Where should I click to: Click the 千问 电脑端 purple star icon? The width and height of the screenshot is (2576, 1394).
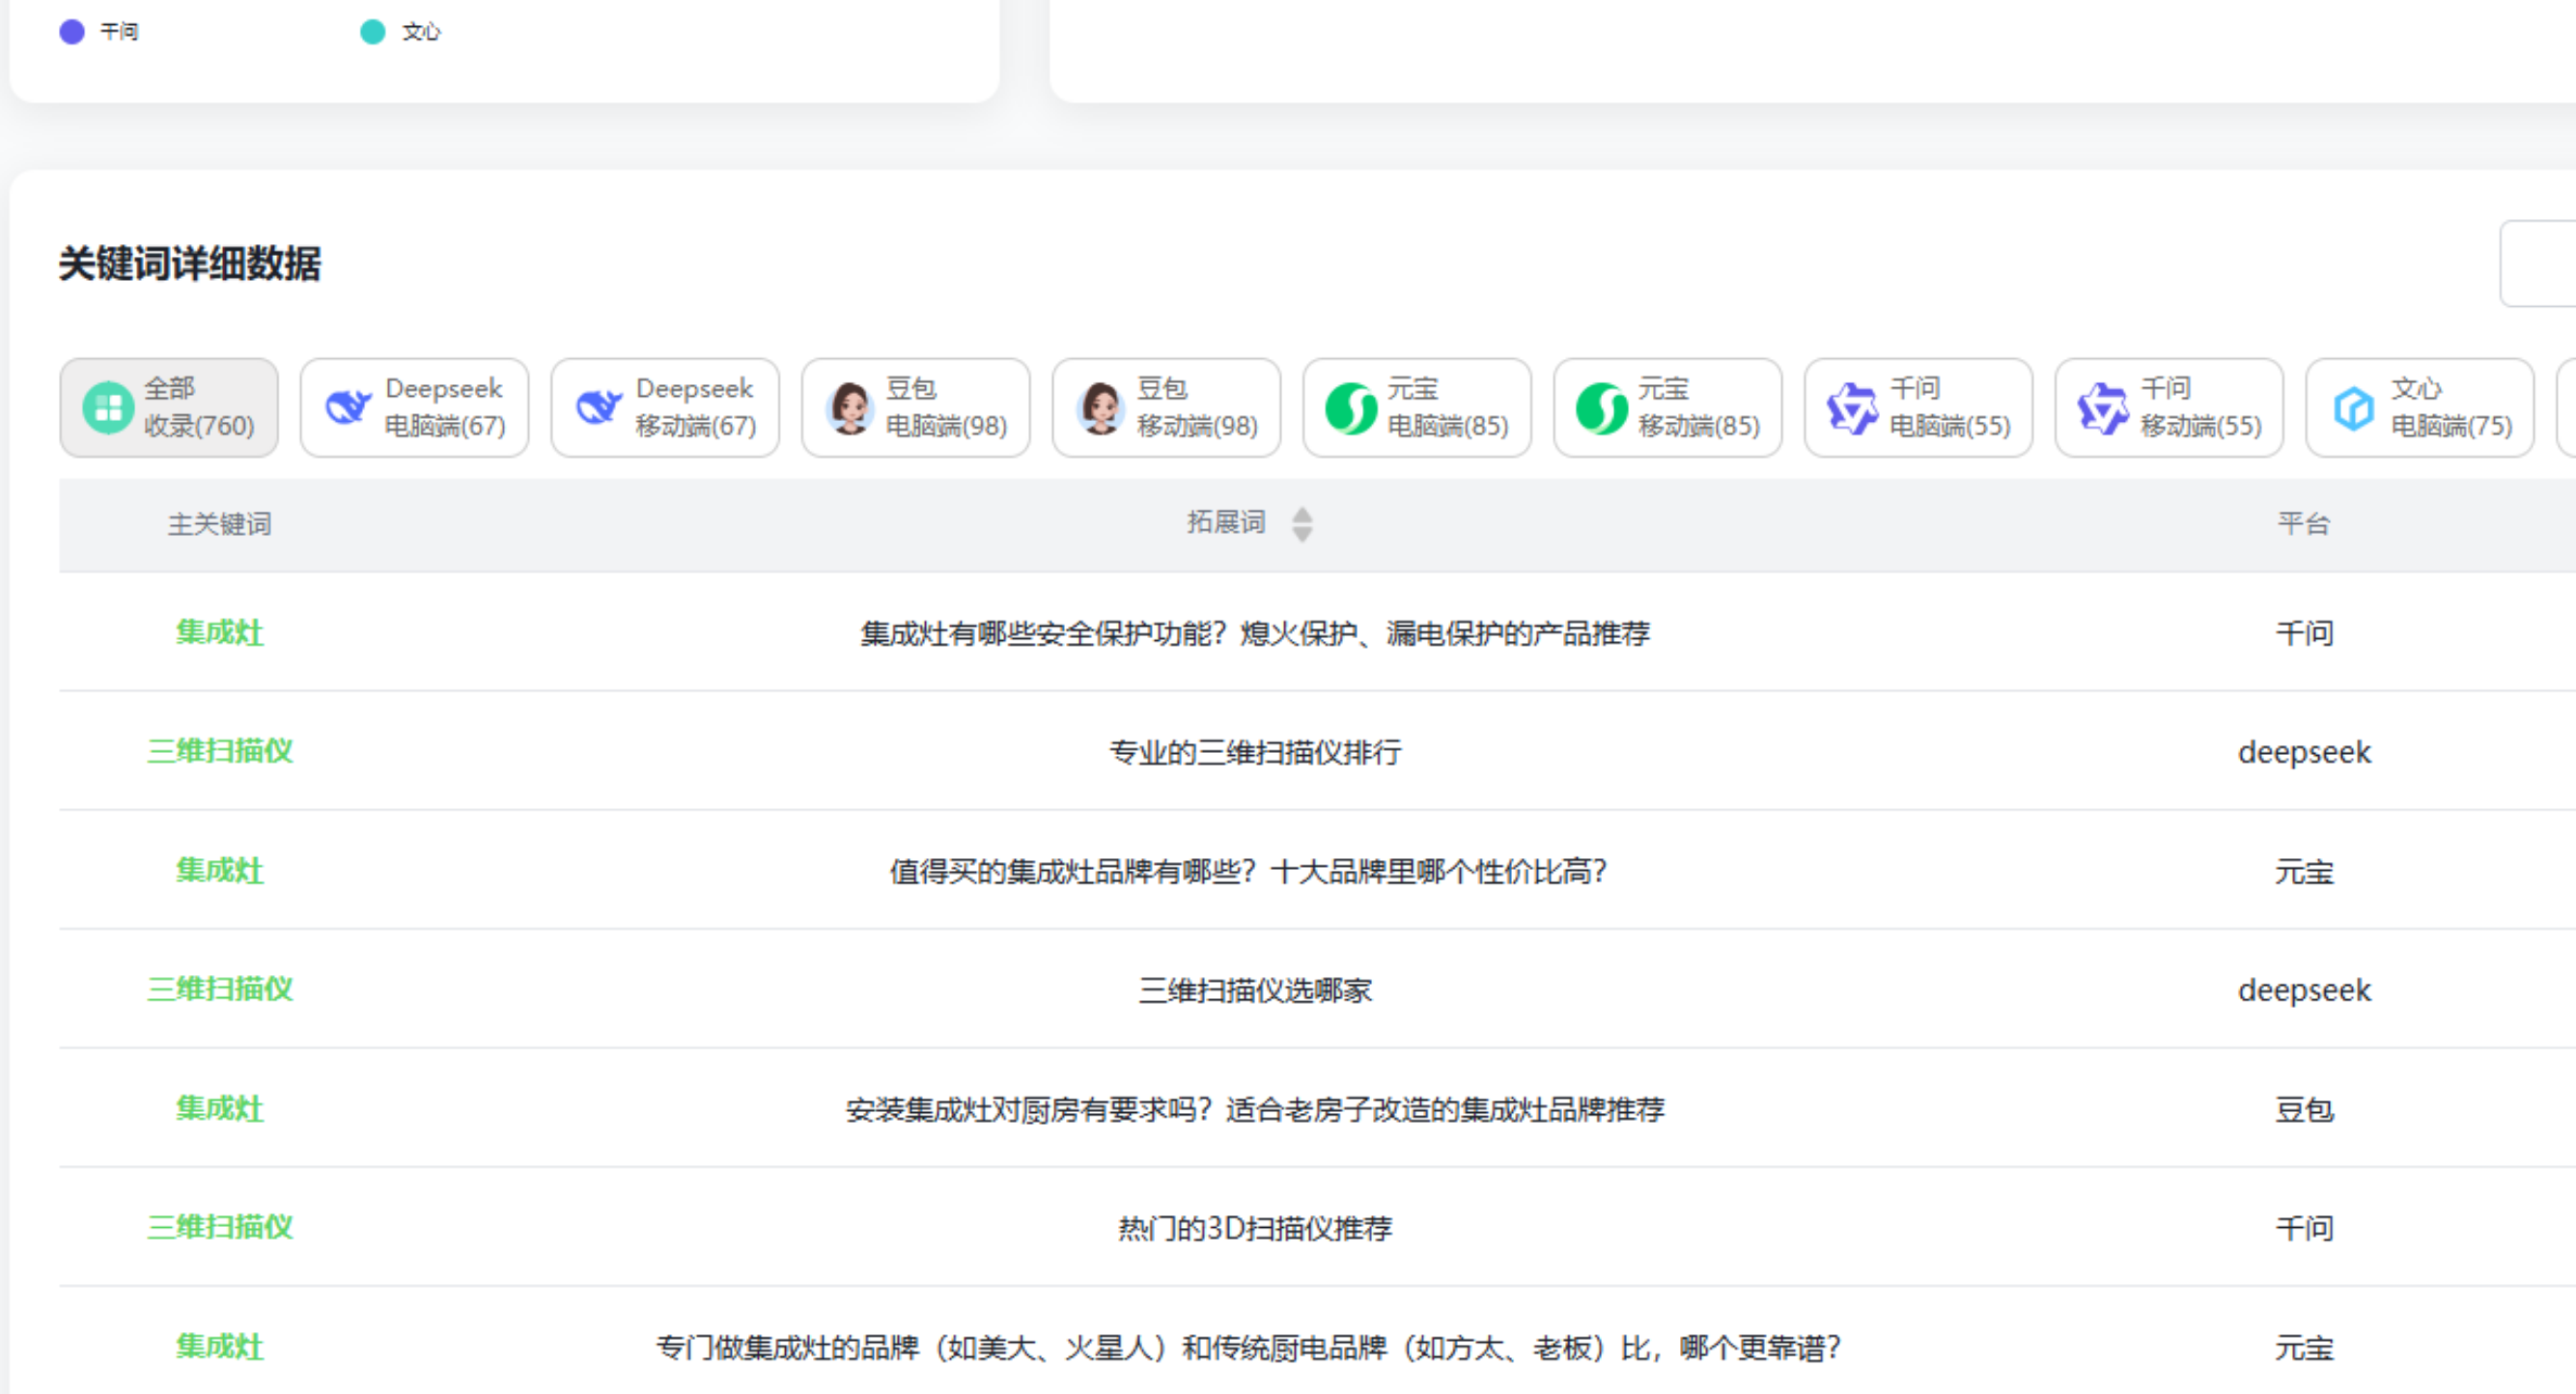pyautogui.click(x=1852, y=408)
